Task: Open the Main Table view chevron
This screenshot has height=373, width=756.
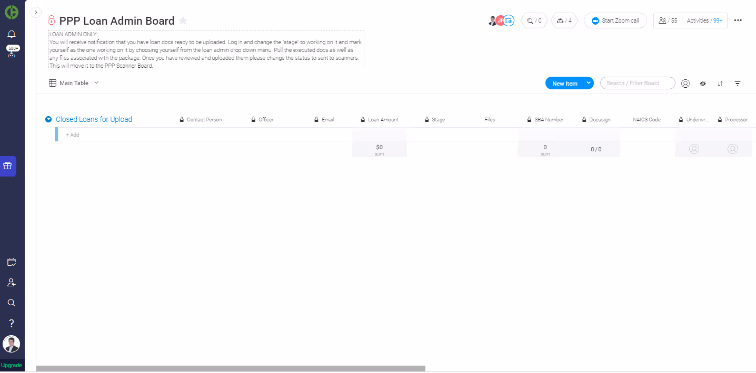Action: coord(96,83)
